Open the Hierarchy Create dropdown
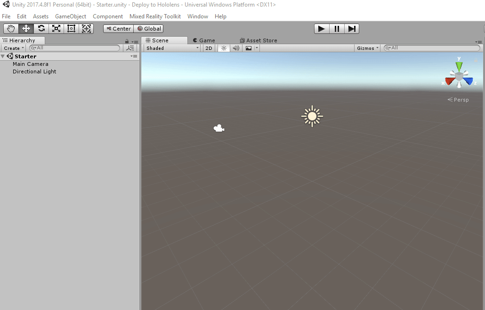 point(13,48)
